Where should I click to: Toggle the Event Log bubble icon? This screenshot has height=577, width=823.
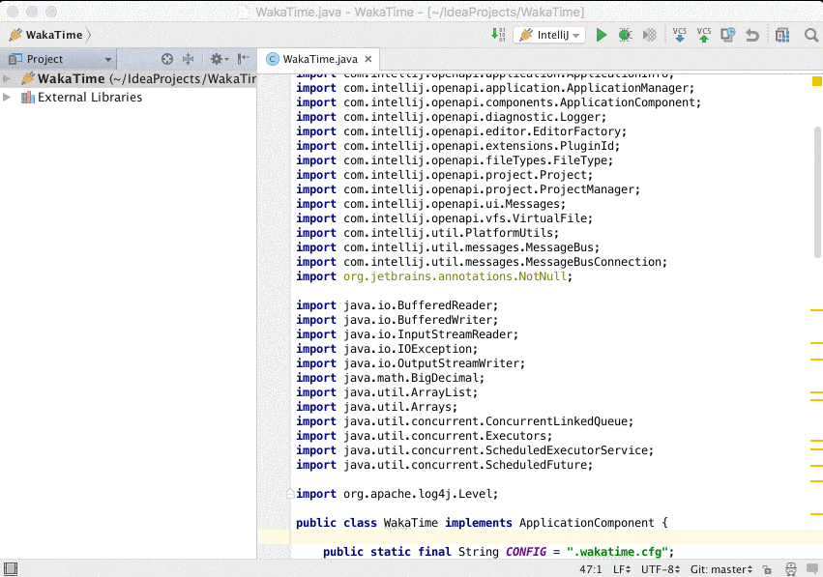pos(814,569)
